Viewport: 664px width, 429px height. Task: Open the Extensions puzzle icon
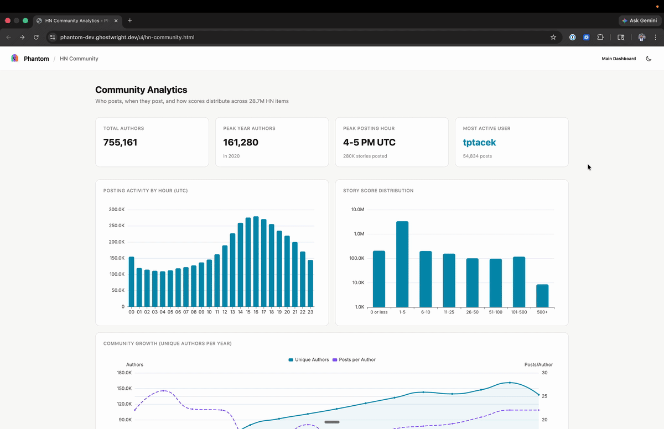pyautogui.click(x=600, y=37)
